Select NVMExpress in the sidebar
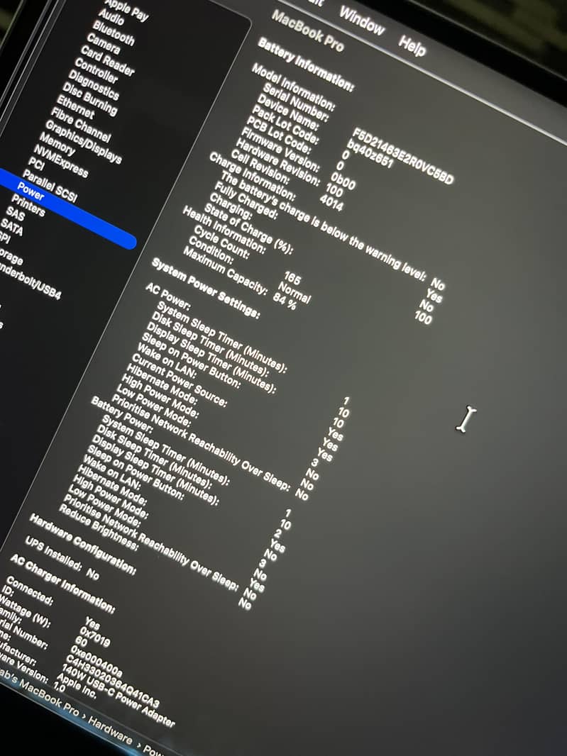Image resolution: width=567 pixels, height=756 pixels. (x=61, y=162)
